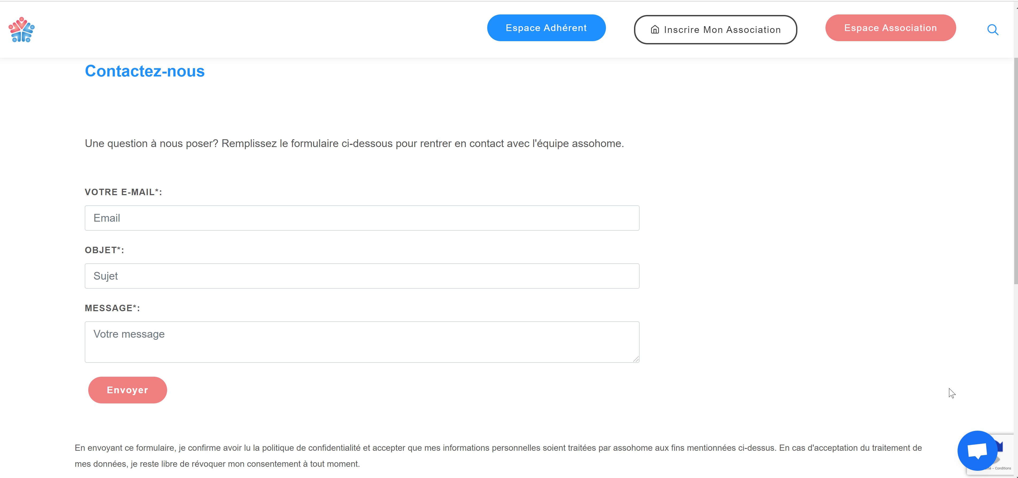1018x478 pixels.
Task: Open the Espace Adhérent area
Action: click(x=546, y=28)
